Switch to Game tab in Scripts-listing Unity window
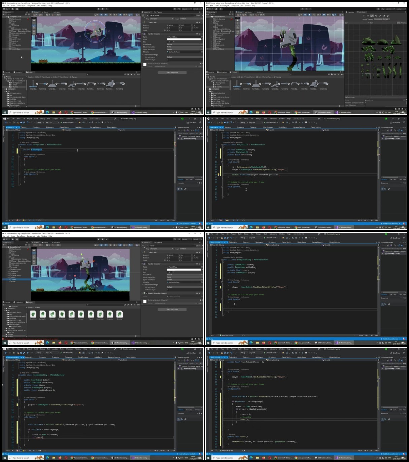 pyautogui.click(x=45, y=242)
